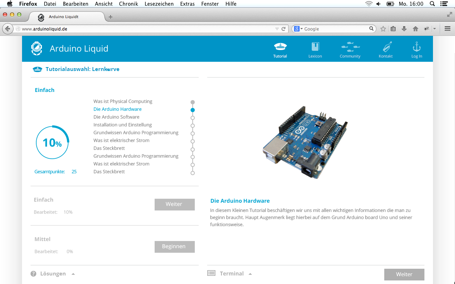Open the Lesezeichen menu
Viewport: 455px width, 284px height.
[159, 4]
